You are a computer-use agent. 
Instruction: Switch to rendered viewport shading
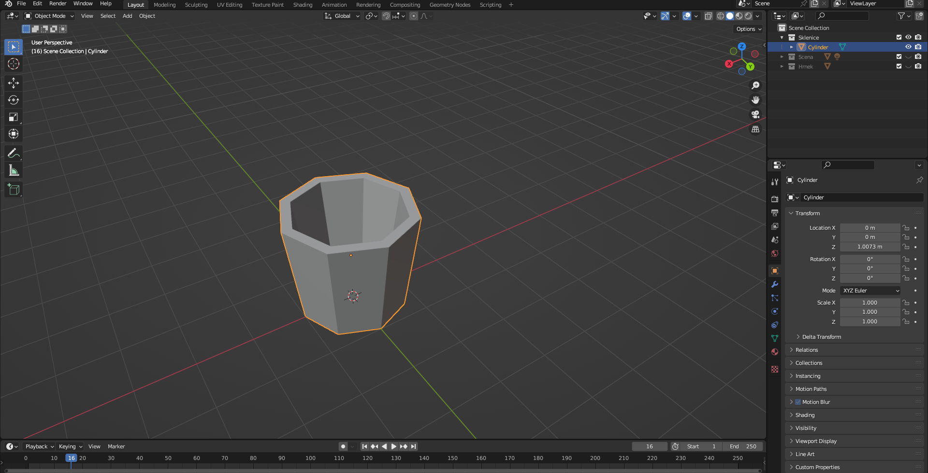[748, 16]
